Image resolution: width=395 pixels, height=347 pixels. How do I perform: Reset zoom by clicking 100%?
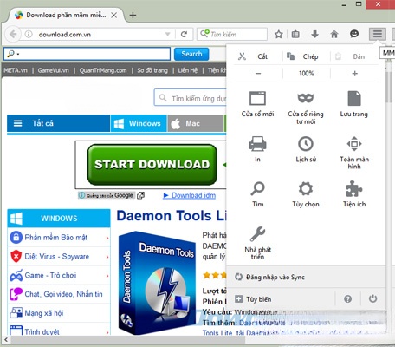click(x=307, y=74)
